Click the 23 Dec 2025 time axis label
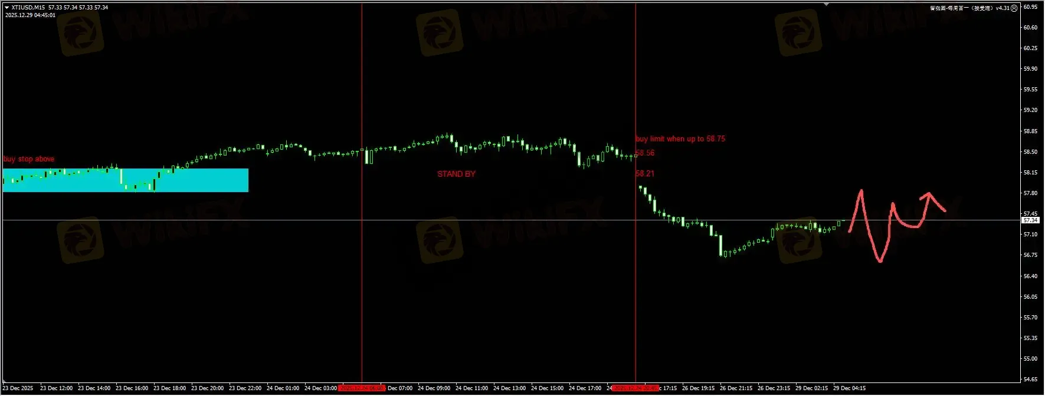The width and height of the screenshot is (1045, 396). [x=18, y=388]
